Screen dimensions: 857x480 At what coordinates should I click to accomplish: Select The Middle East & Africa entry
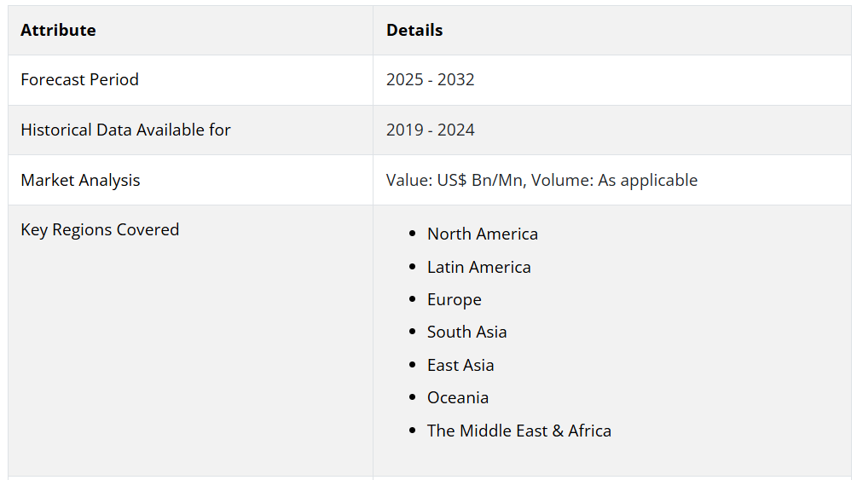click(x=518, y=431)
